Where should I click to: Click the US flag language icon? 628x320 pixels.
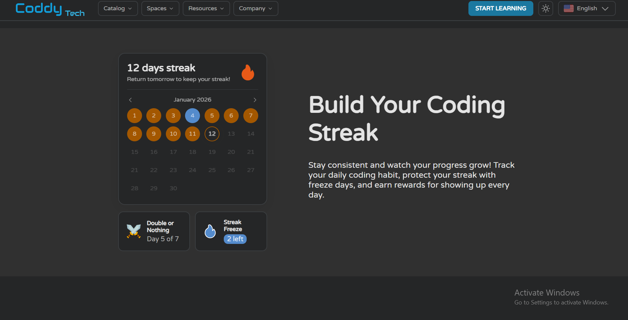coord(569,8)
